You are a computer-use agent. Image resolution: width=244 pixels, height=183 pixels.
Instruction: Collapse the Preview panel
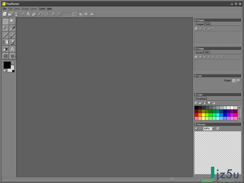pyautogui.click(x=196, y=124)
